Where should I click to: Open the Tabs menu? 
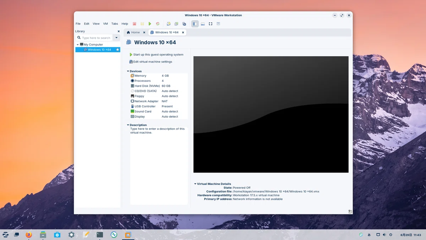point(115,24)
